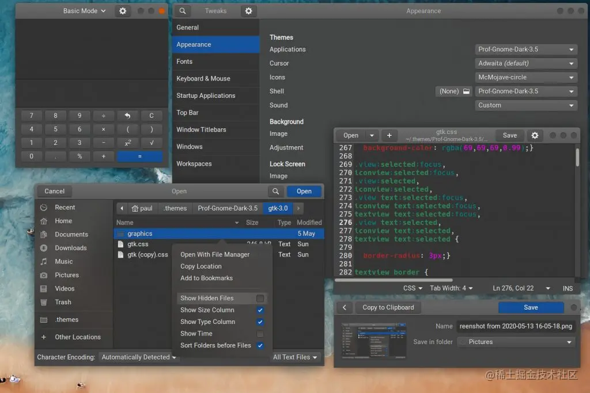Click the Shell theme folder browse icon
This screenshot has height=393, width=590.
coord(466,91)
